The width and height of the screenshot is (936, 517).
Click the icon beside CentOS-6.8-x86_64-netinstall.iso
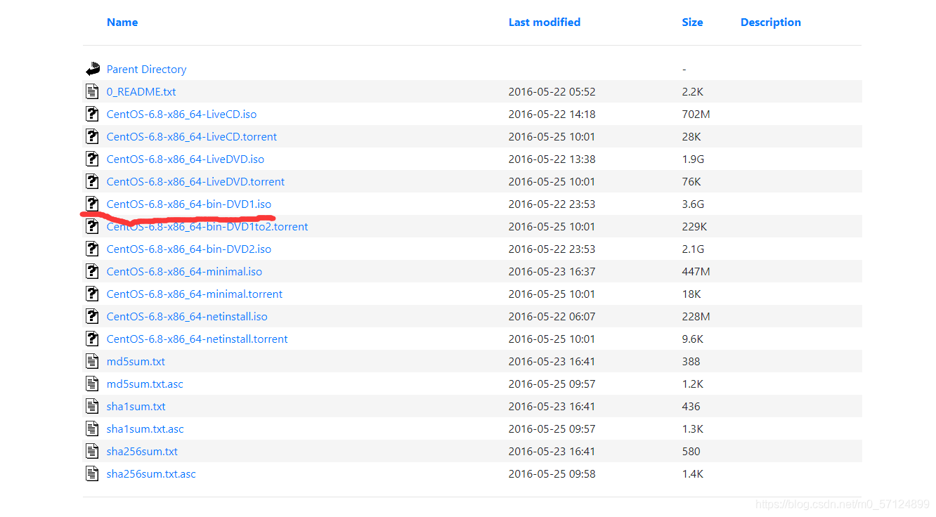tap(92, 316)
